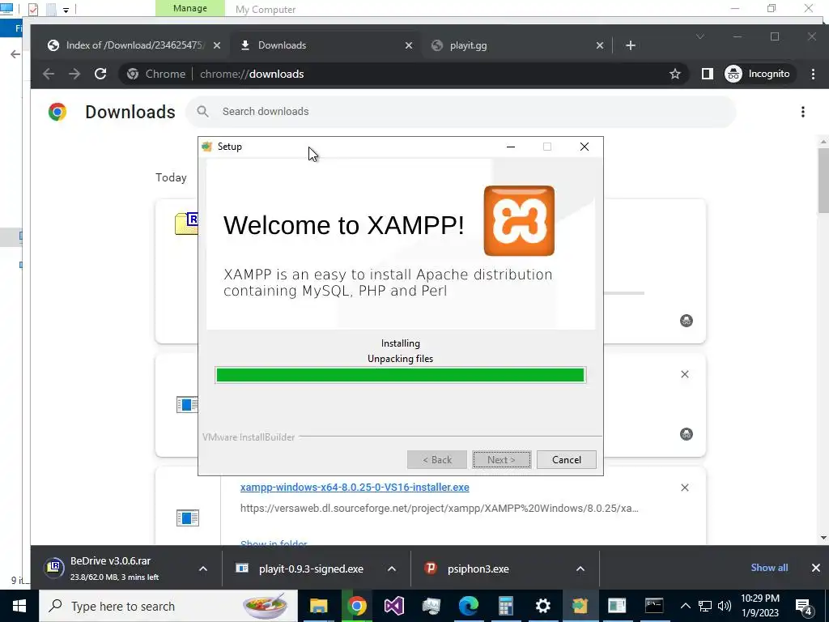Reload the Chrome downloads page
This screenshot has width=829, height=622.
pyautogui.click(x=100, y=74)
